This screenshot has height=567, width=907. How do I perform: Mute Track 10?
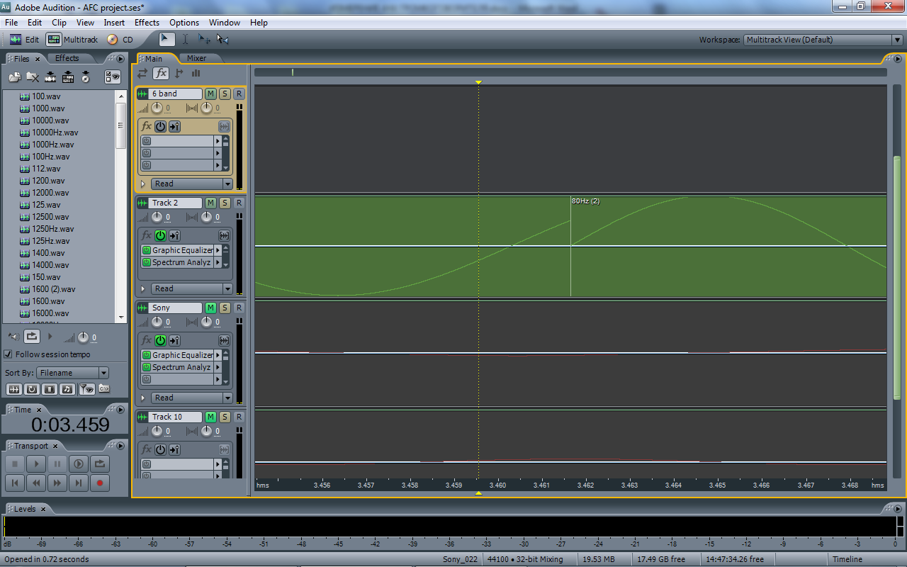coord(210,417)
